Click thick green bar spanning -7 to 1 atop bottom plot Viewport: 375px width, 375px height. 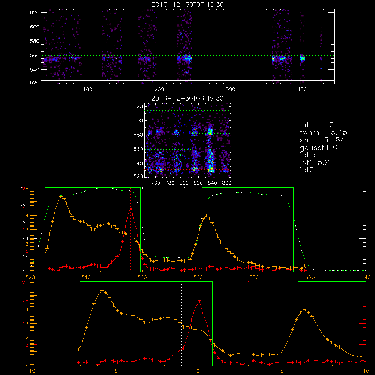pyautogui.click(x=146, y=282)
